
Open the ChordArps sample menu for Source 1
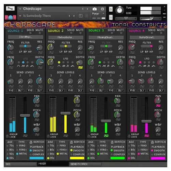(x=26, y=37)
